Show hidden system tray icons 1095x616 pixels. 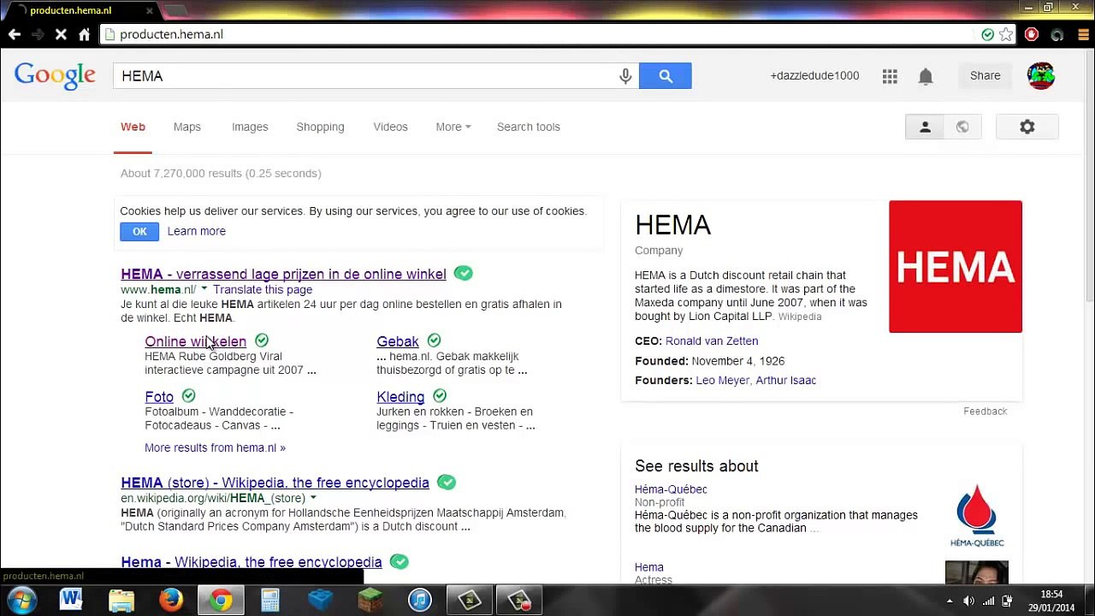(949, 601)
